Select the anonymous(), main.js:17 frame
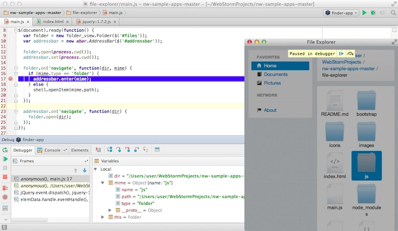This screenshot has height=231, width=398. (51, 179)
